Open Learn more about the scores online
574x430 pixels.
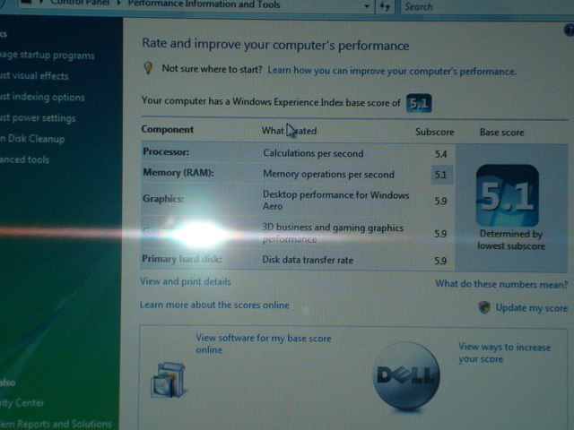pos(214,305)
